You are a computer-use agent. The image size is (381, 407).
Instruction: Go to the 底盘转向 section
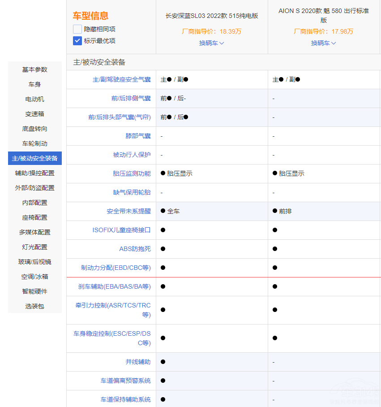(x=34, y=129)
